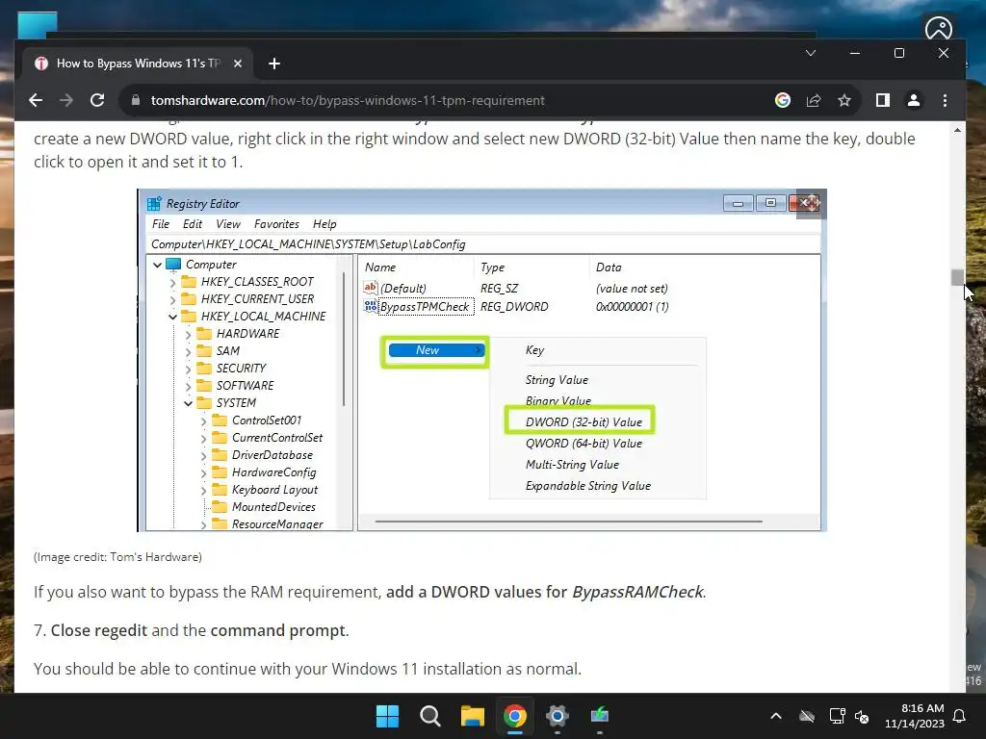The image size is (986, 739).
Task: Open Settings gear from taskbar
Action: tap(558, 716)
